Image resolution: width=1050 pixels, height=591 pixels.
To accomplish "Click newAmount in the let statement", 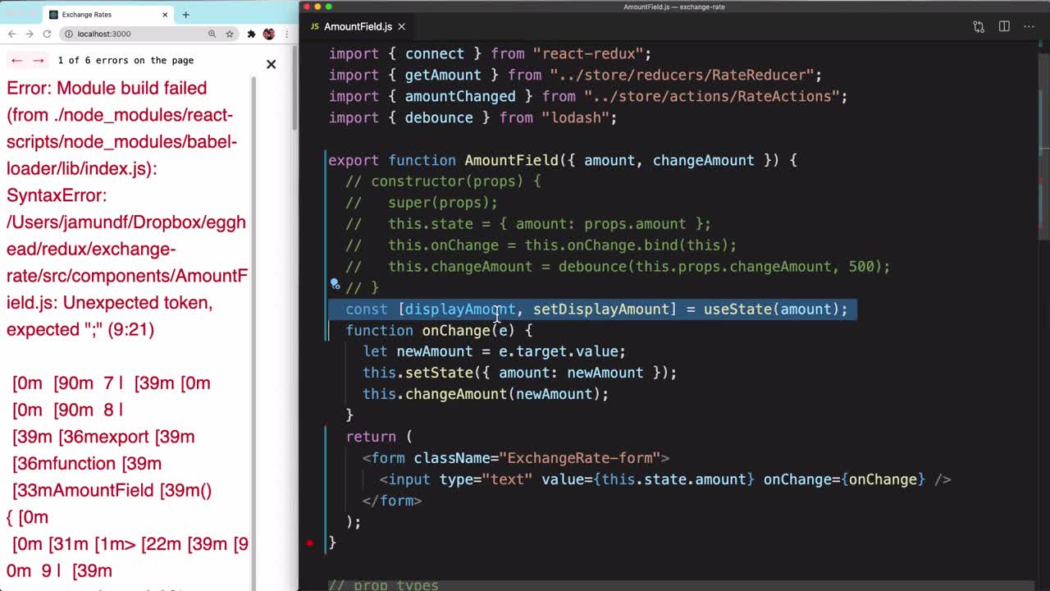I will [435, 351].
